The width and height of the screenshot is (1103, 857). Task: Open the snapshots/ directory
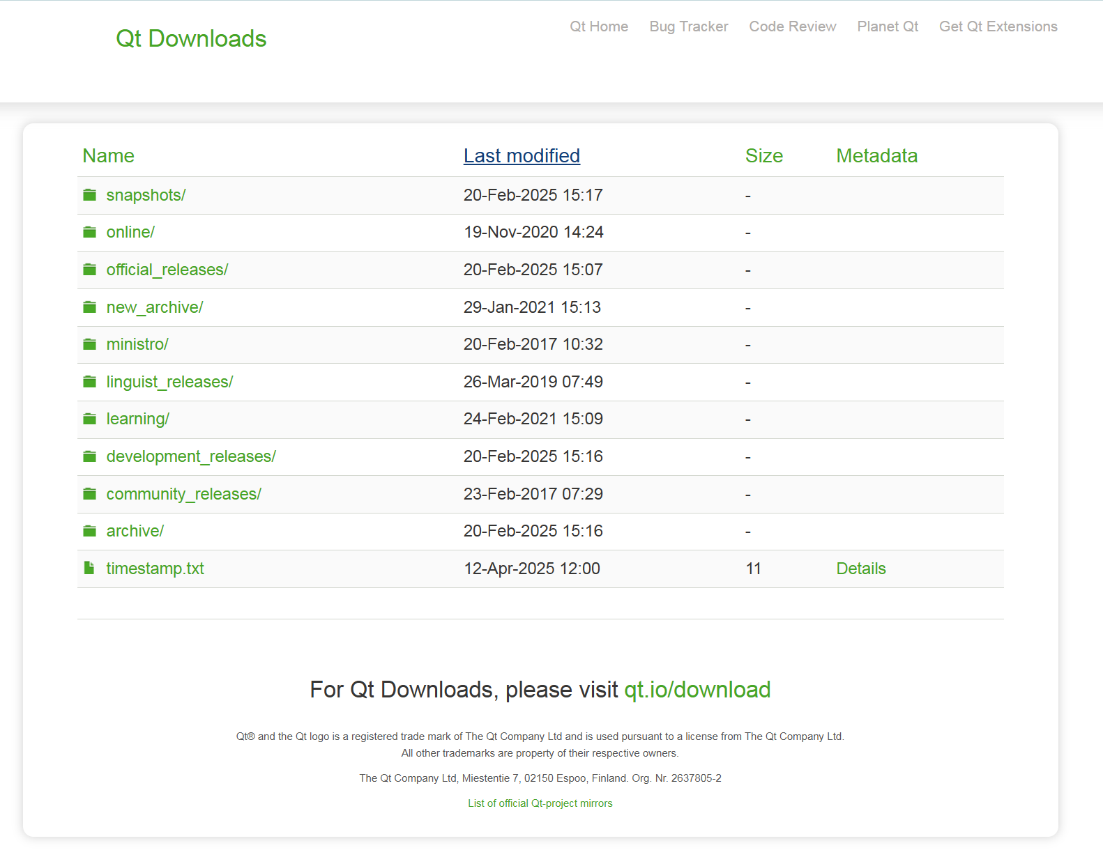pos(146,195)
